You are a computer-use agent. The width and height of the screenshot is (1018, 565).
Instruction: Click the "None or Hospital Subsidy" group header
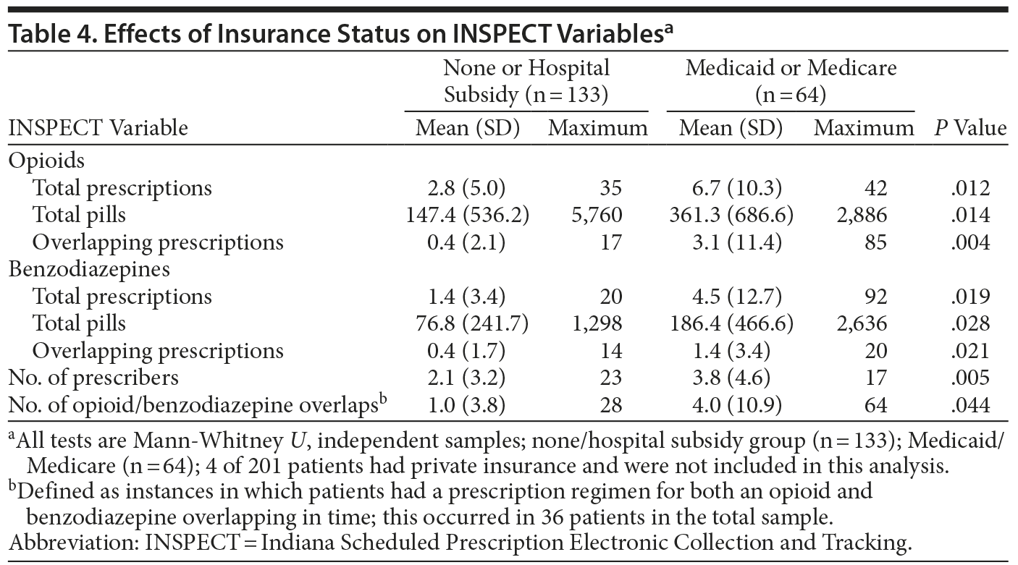[x=526, y=81]
